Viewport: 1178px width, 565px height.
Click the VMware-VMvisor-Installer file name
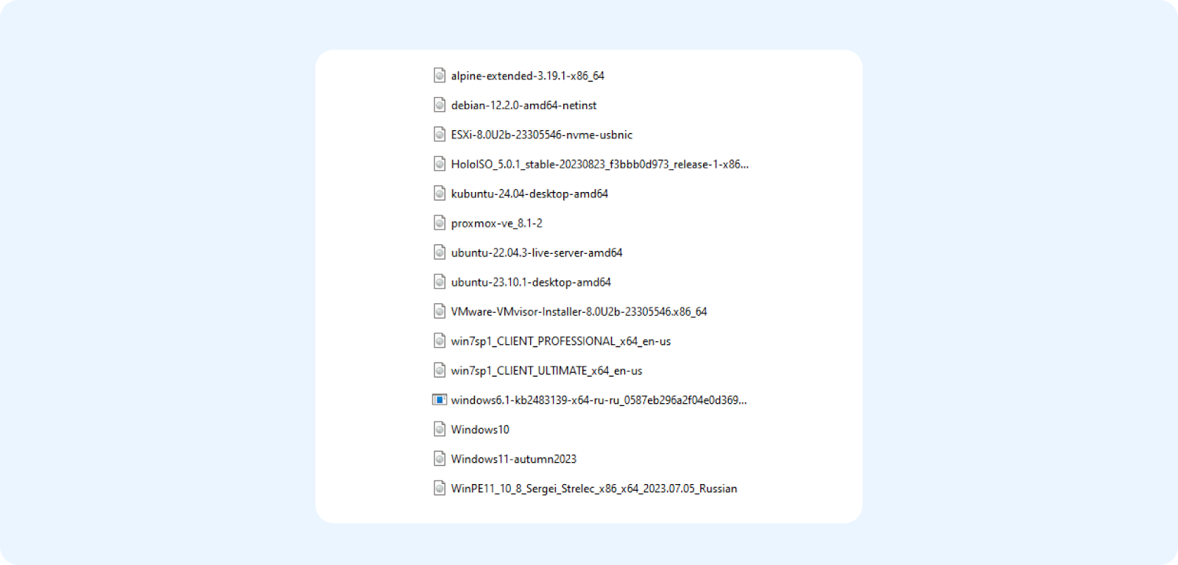pyautogui.click(x=579, y=311)
